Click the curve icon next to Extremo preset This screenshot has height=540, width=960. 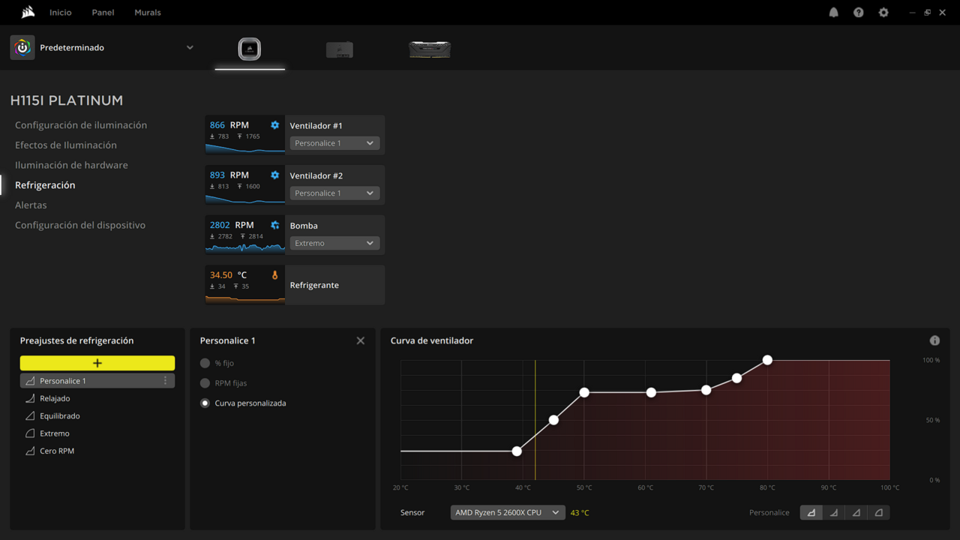pyautogui.click(x=30, y=433)
